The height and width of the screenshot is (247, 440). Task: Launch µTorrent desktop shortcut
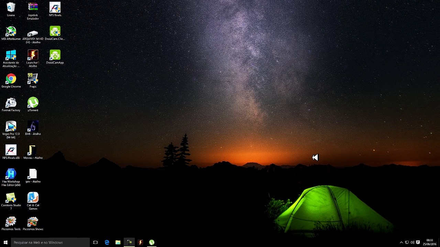pos(33,105)
